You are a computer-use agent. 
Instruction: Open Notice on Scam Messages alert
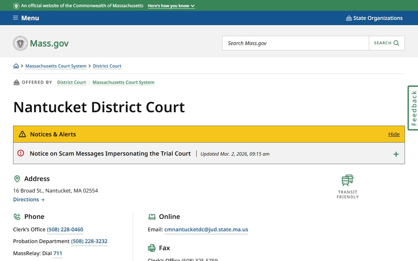pyautogui.click(x=110, y=154)
